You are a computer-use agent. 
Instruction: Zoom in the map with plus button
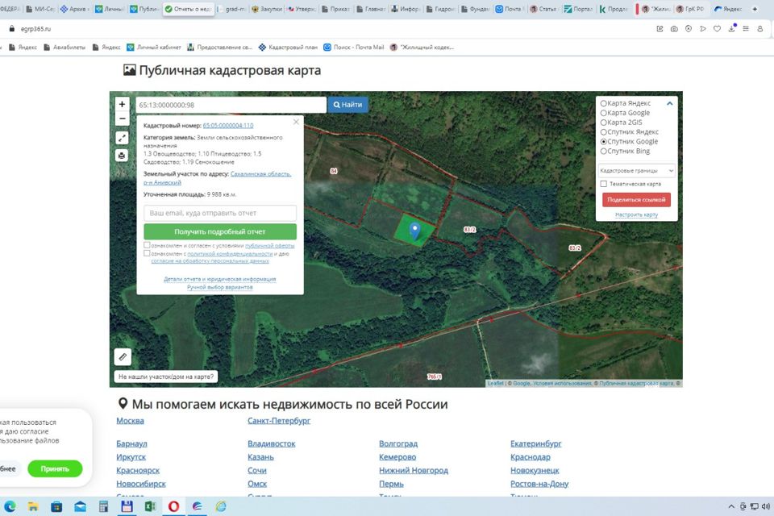click(x=122, y=104)
